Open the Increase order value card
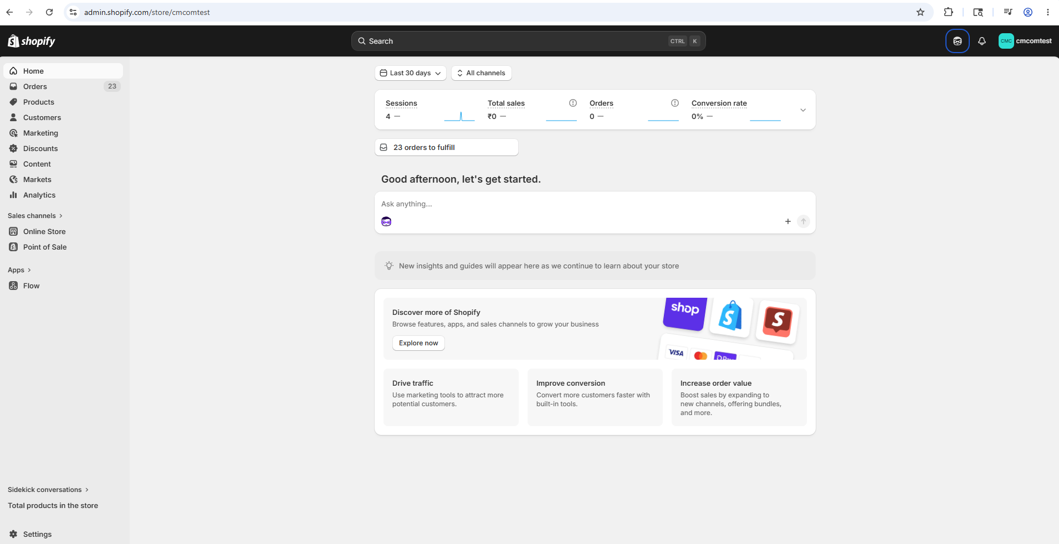 coord(739,397)
